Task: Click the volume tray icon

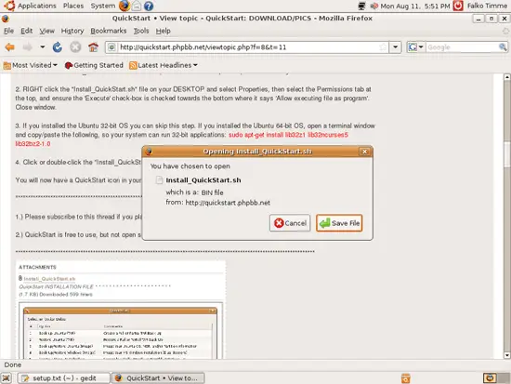Action: pyautogui.click(x=374, y=6)
